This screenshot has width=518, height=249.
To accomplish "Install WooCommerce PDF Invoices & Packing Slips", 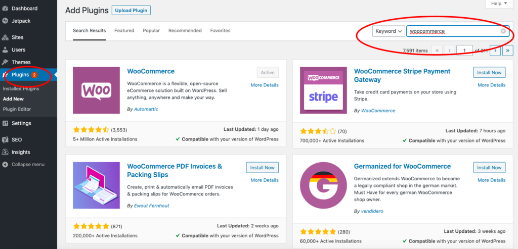I will pos(263,168).
